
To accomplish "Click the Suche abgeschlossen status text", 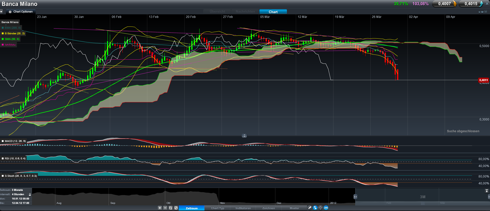I will [x=463, y=131].
